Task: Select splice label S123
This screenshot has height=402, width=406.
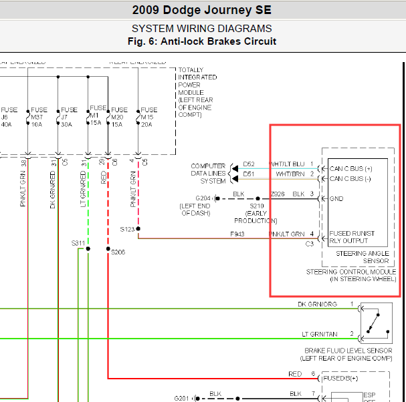Action: [127, 229]
